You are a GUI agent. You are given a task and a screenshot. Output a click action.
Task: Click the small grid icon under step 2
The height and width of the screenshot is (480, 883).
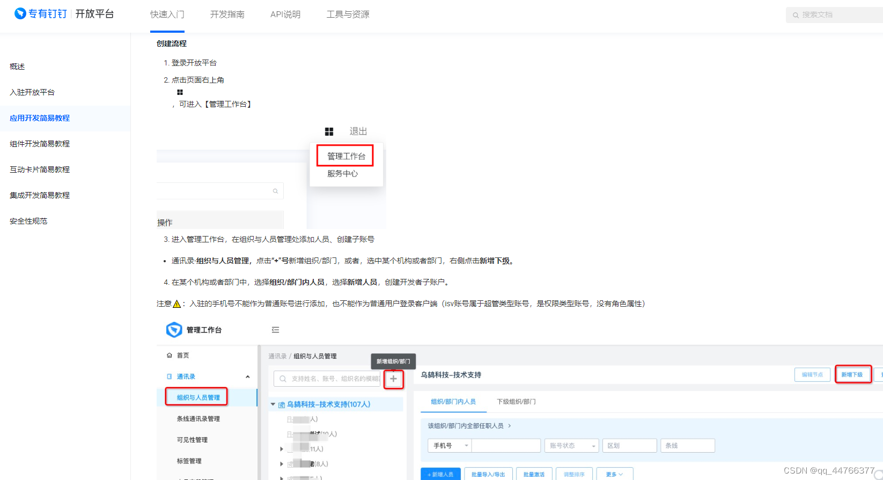click(x=180, y=92)
